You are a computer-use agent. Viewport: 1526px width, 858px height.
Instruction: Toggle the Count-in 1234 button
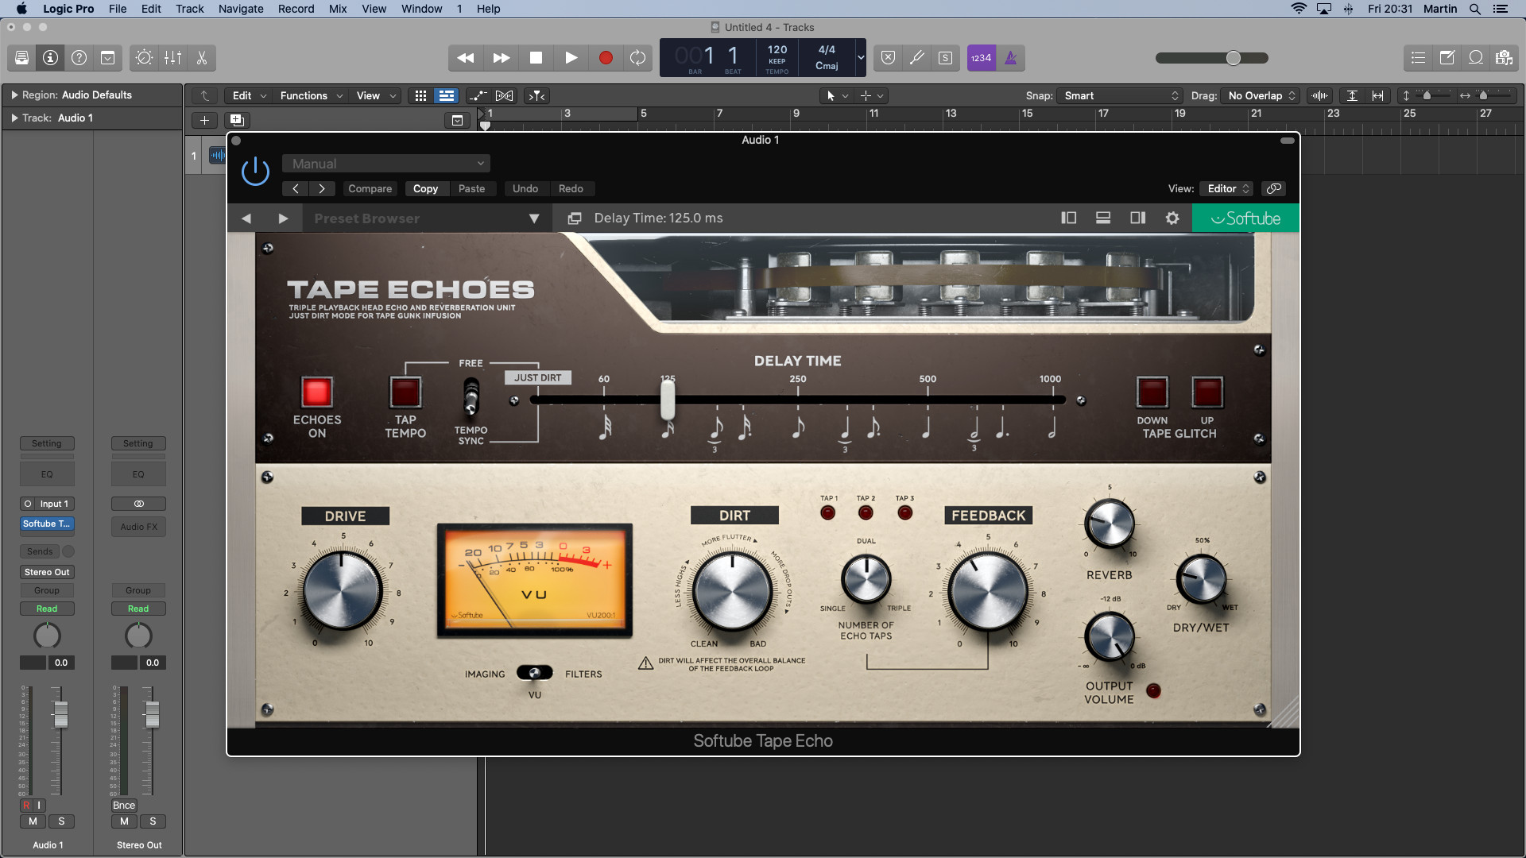point(982,58)
